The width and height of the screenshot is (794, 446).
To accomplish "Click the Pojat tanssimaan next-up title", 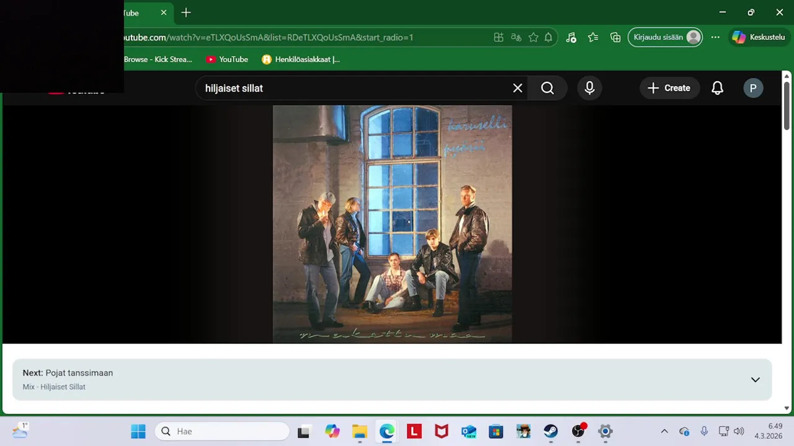I will [79, 373].
